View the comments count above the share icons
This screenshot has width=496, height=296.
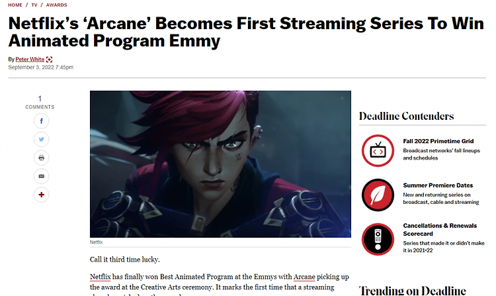40,102
